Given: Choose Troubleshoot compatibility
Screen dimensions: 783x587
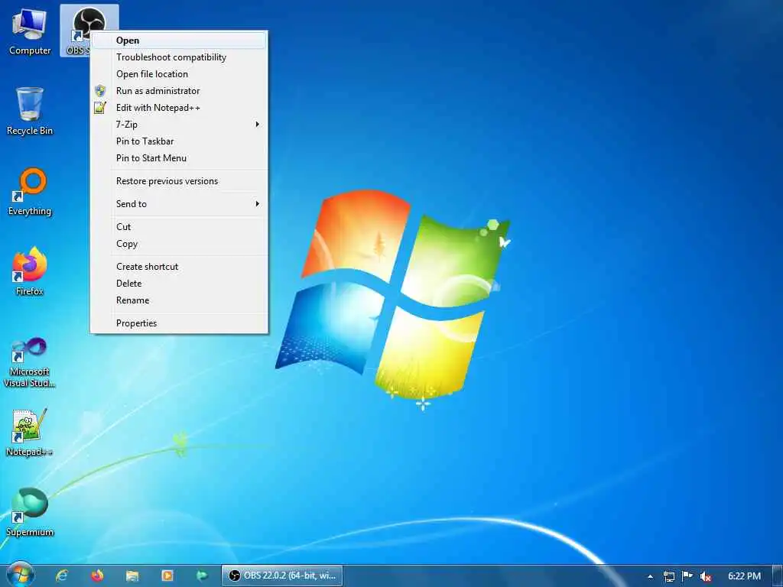Looking at the screenshot, I should tap(179, 57).
